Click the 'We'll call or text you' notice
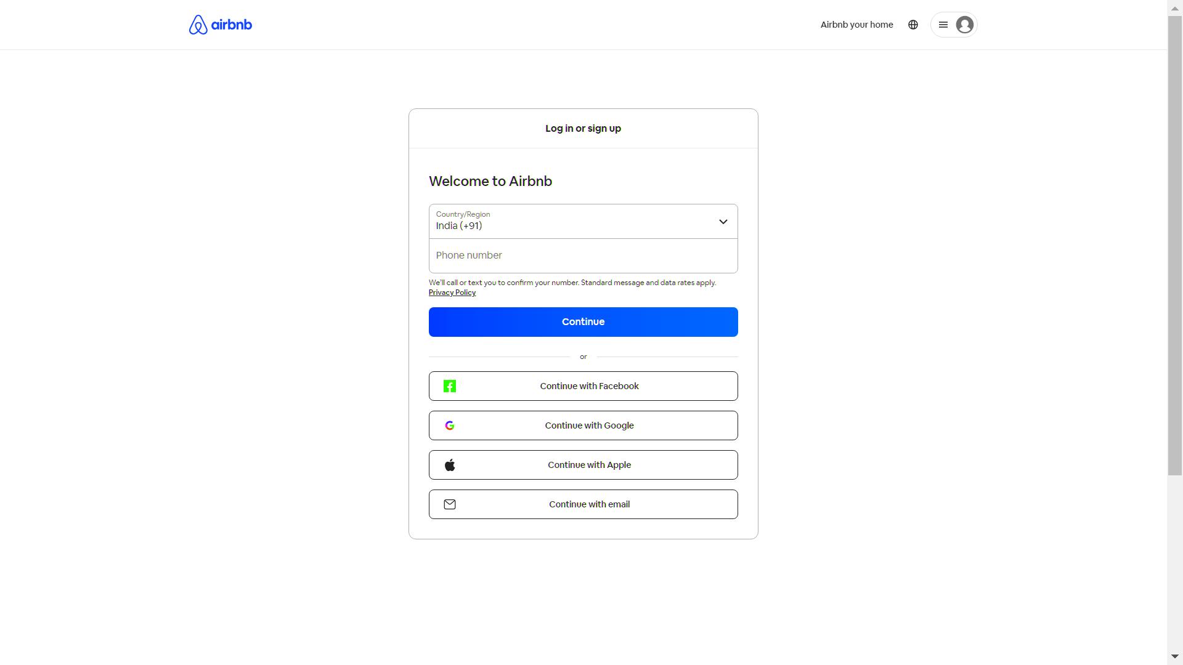 [x=572, y=283]
